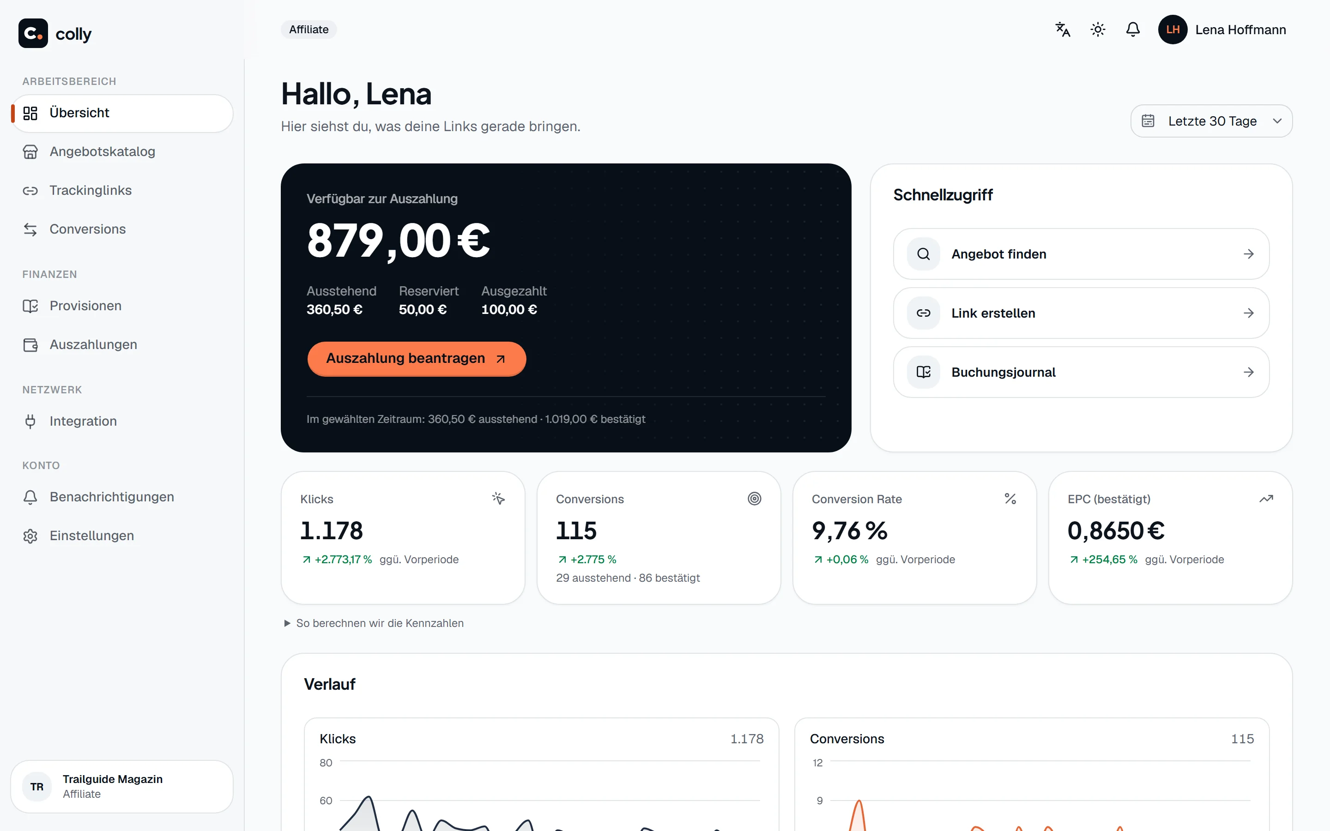Click Angebot finden quick link label
1330x831 pixels.
(998, 254)
